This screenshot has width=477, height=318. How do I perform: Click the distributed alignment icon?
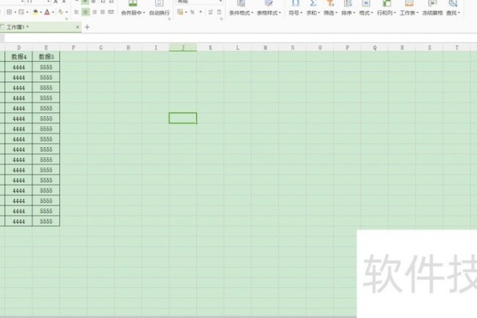coord(111,12)
